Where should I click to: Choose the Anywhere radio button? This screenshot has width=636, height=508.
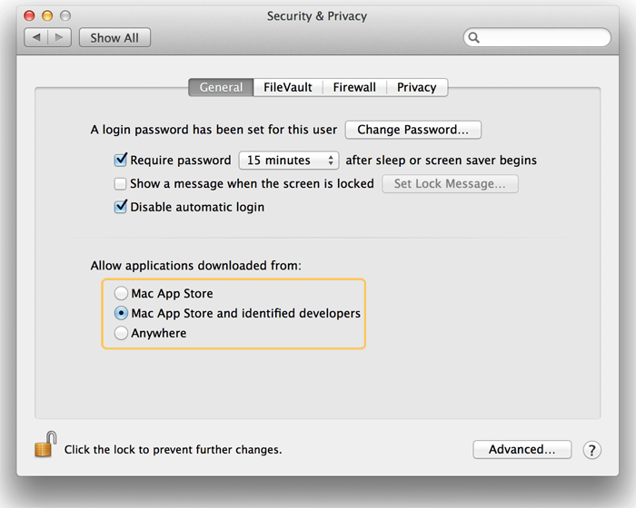pyautogui.click(x=121, y=333)
